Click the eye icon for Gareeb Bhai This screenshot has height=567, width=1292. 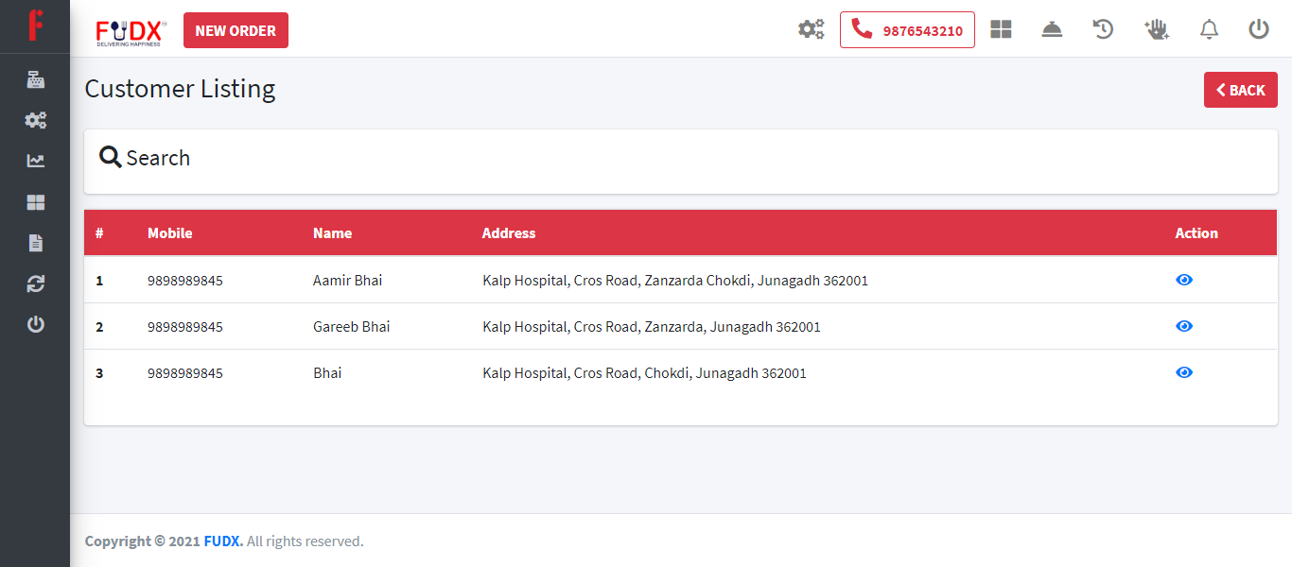click(1184, 326)
